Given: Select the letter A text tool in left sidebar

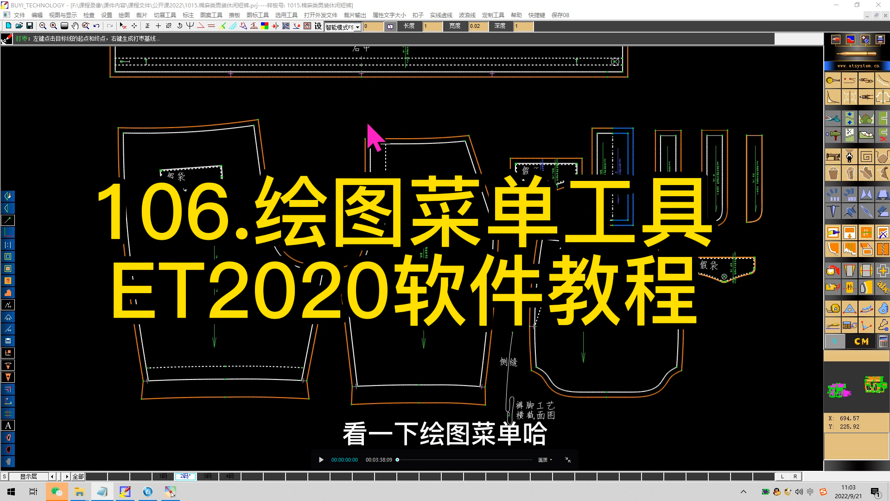Looking at the screenshot, I should [8, 425].
